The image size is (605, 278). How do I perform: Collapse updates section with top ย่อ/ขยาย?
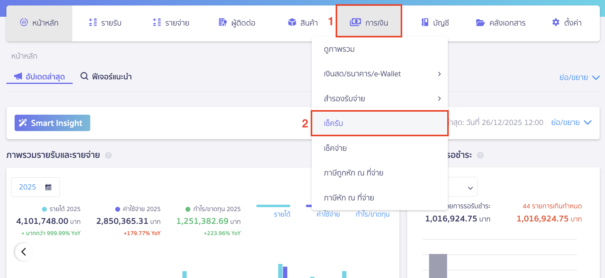pos(579,78)
